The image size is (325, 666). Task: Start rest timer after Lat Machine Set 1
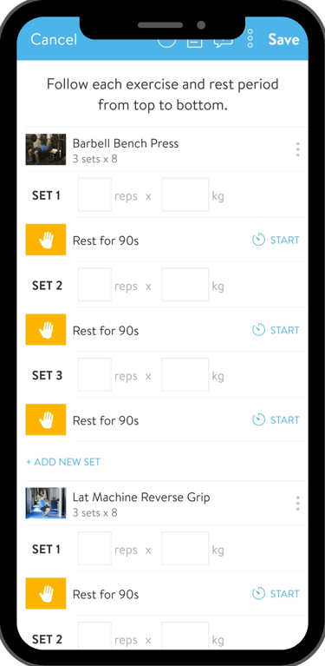tap(276, 594)
